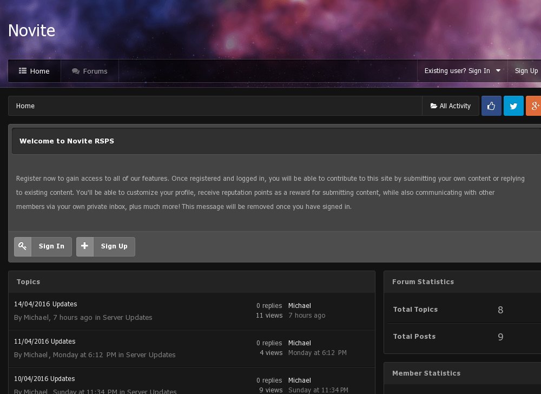
Task: Click the grid icon on Home tab
Action: (23, 71)
